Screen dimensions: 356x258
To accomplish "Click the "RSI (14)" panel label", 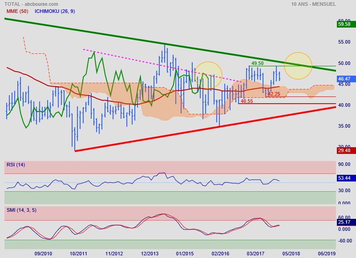I will [16, 165].
